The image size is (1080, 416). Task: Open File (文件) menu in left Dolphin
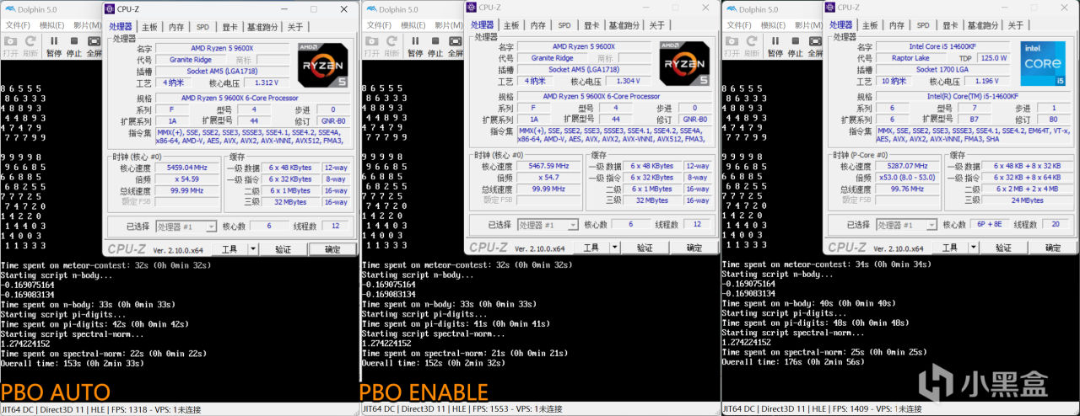[18, 25]
